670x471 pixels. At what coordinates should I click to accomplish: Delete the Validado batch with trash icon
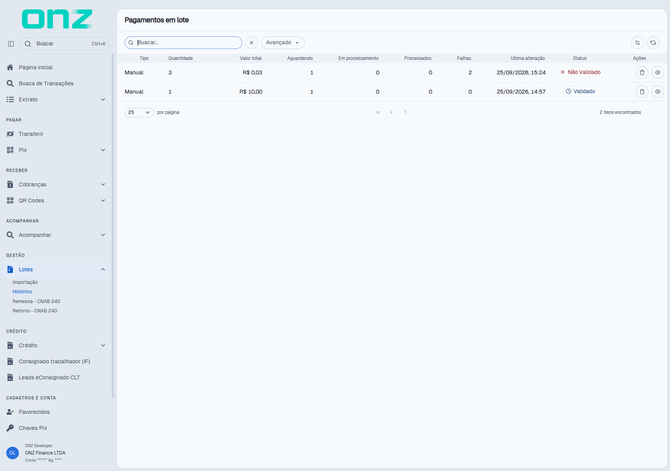click(x=642, y=92)
